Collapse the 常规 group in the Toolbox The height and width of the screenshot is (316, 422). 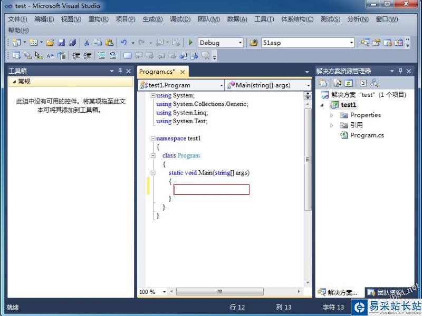coord(14,82)
